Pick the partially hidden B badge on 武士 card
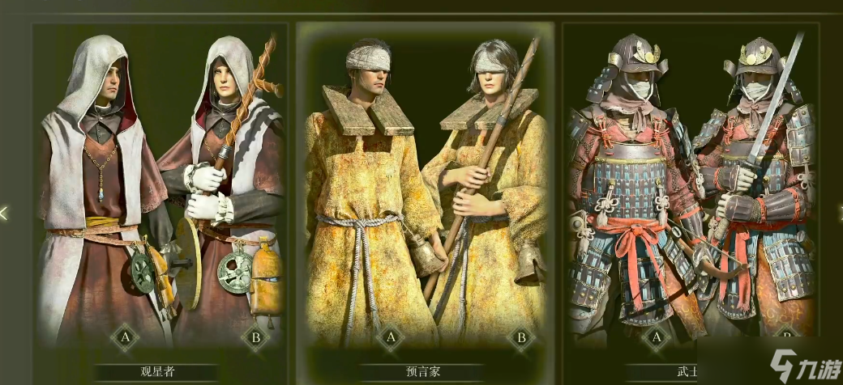This screenshot has height=385, width=843. point(786,332)
